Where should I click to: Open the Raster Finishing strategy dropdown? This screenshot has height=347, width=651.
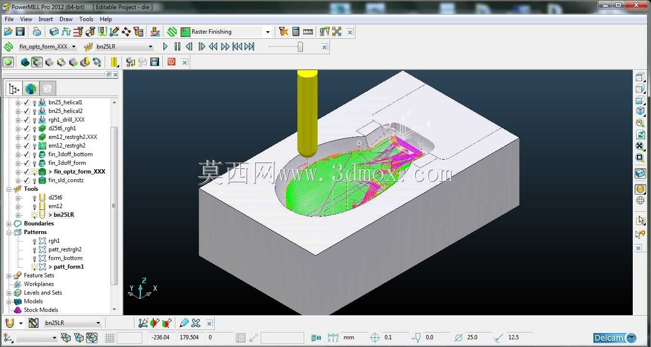tap(268, 32)
